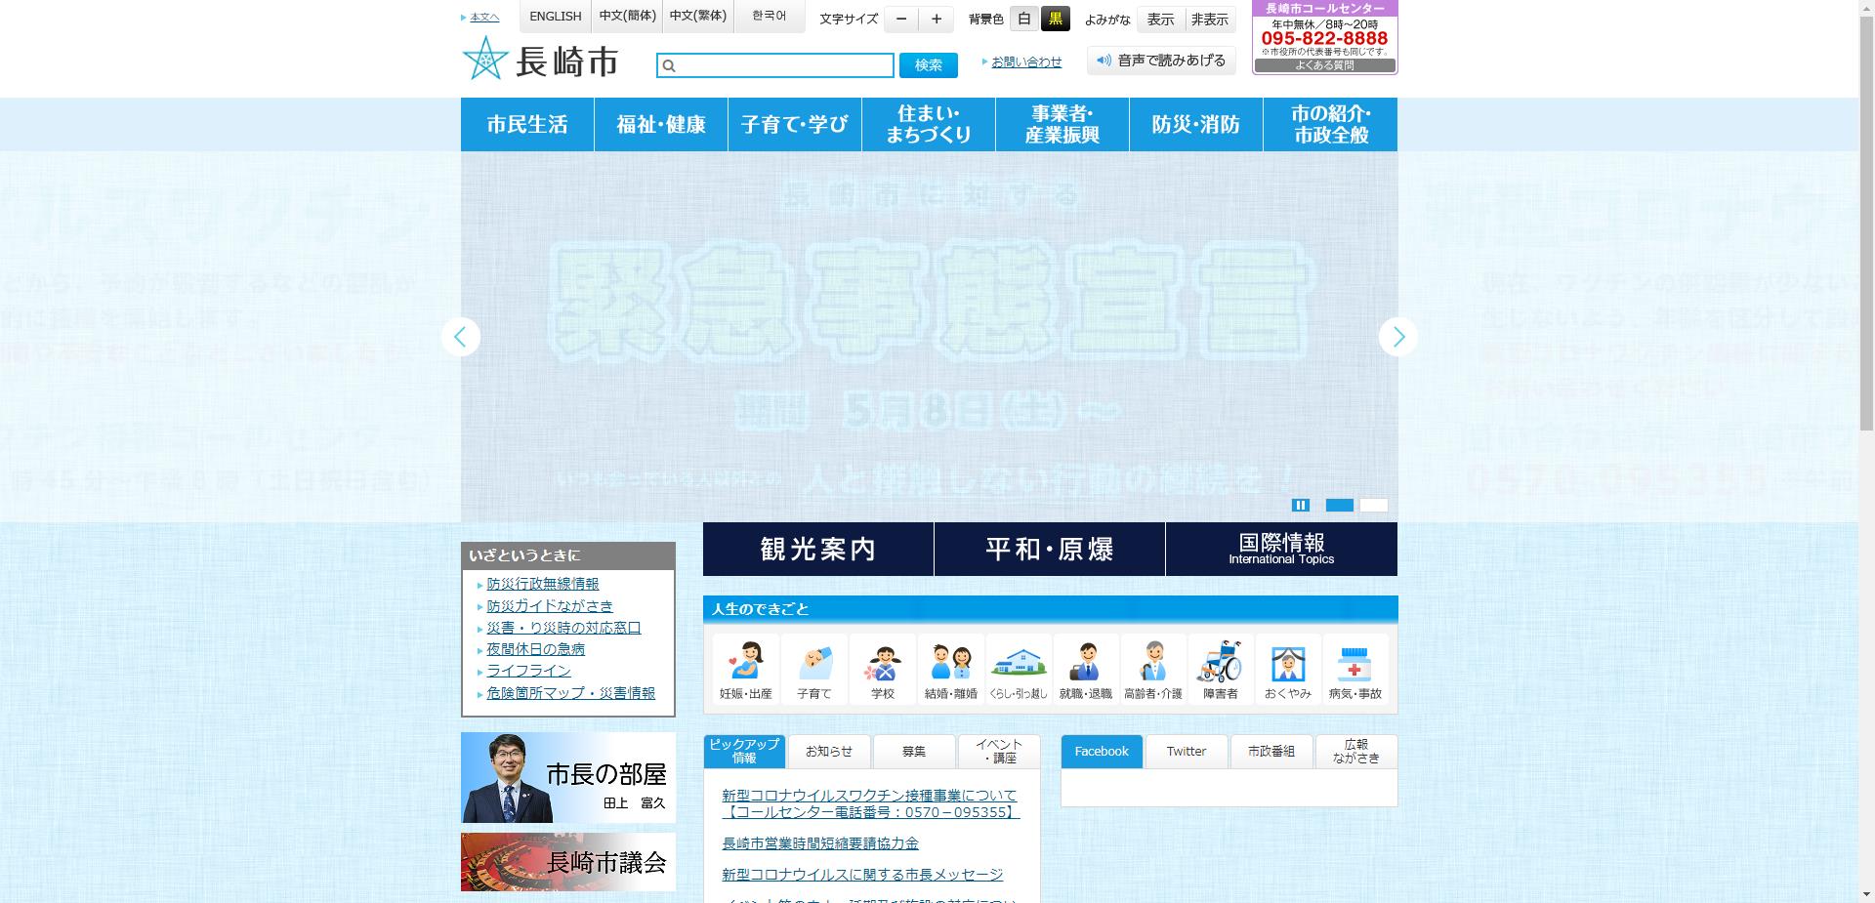The image size is (1875, 903).
Task: Click the disability wheelchair icon
Action: point(1220,670)
